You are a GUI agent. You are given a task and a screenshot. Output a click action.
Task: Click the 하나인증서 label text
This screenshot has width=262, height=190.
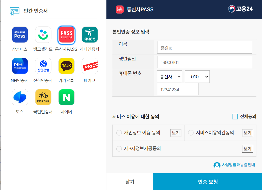point(90,49)
